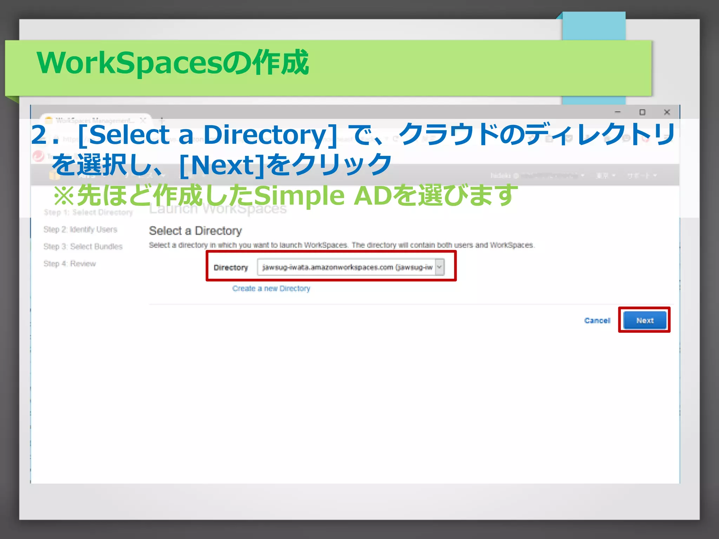Select the Directory combo box field

coord(351,267)
